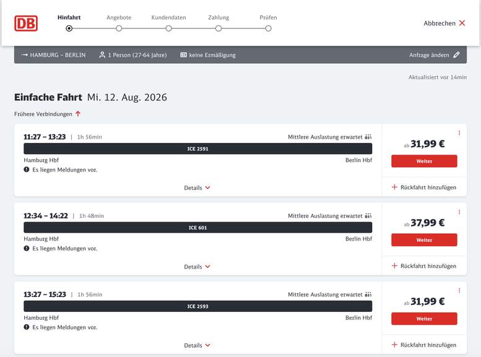Select the ICE 601 train bar
The height and width of the screenshot is (357, 481).
point(198,228)
